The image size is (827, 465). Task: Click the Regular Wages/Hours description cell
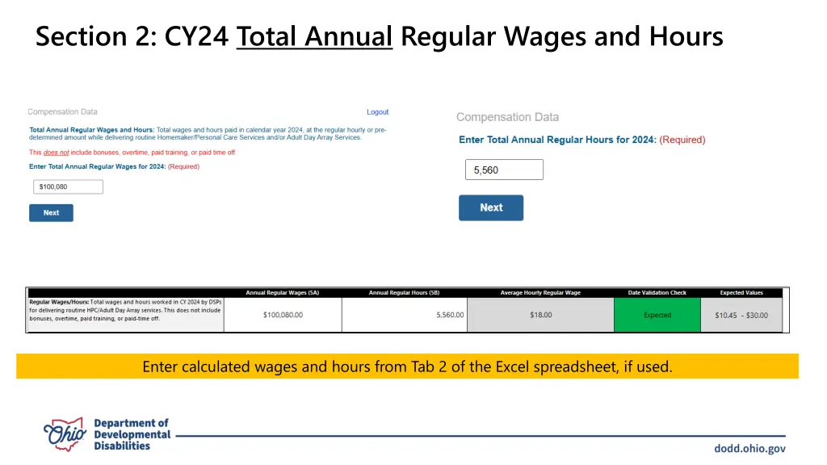(x=125, y=315)
